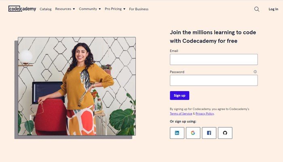
Task: Sign up with Google icon
Action: 193,133
